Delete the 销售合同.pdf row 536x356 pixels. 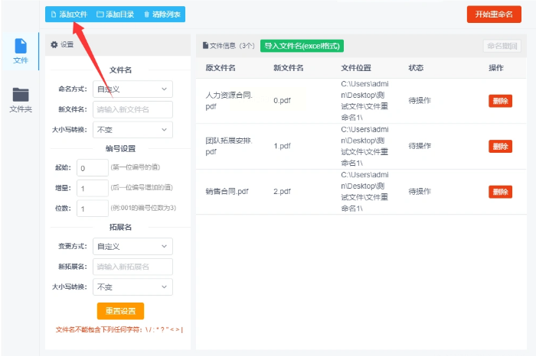[x=500, y=192]
